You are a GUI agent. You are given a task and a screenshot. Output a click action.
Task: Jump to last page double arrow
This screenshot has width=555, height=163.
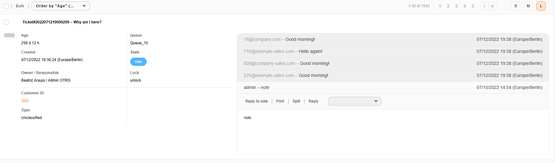click(492, 6)
